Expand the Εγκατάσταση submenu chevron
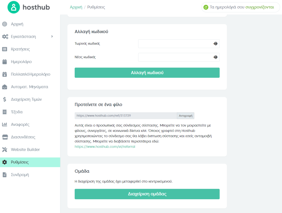 52,37
